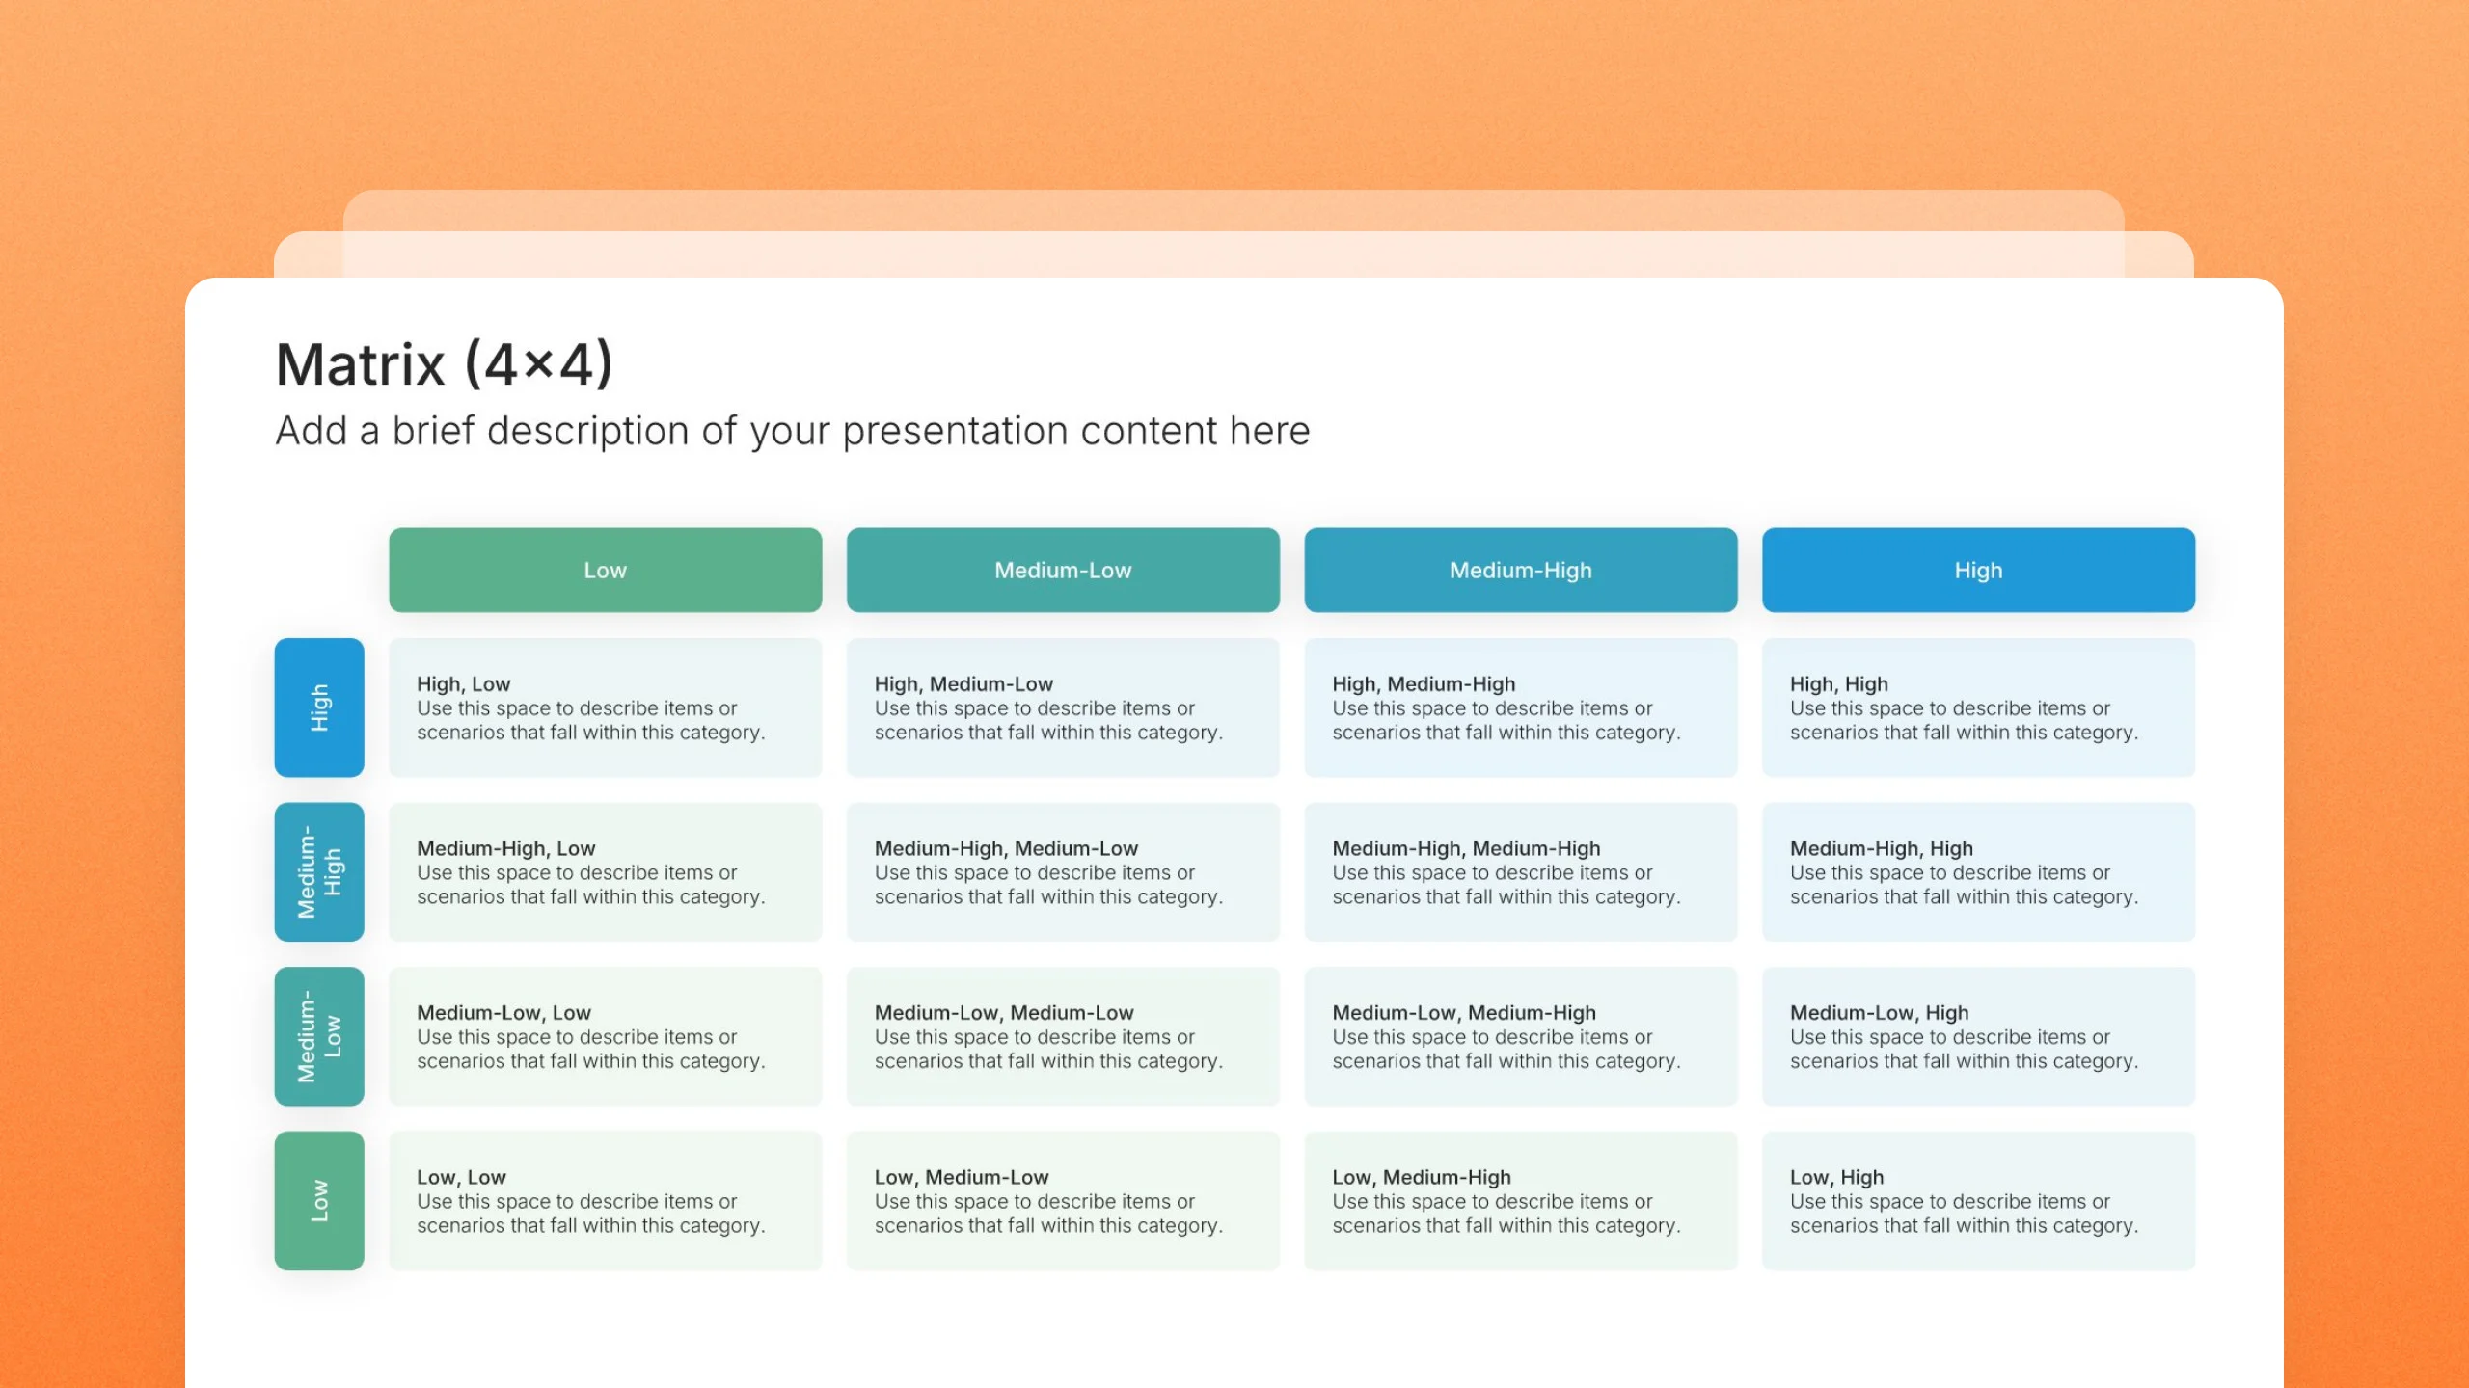The image size is (2469, 1388).
Task: Select the "High, Medium-High" cell
Action: (1521, 707)
